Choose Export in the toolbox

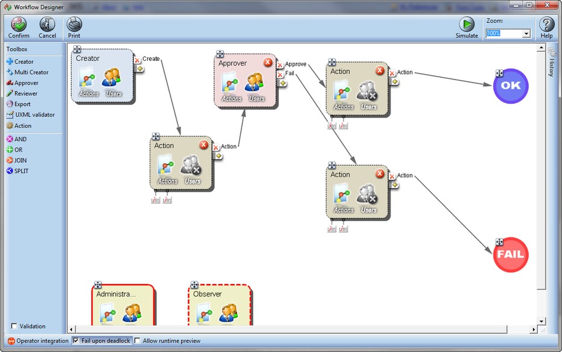pos(18,104)
